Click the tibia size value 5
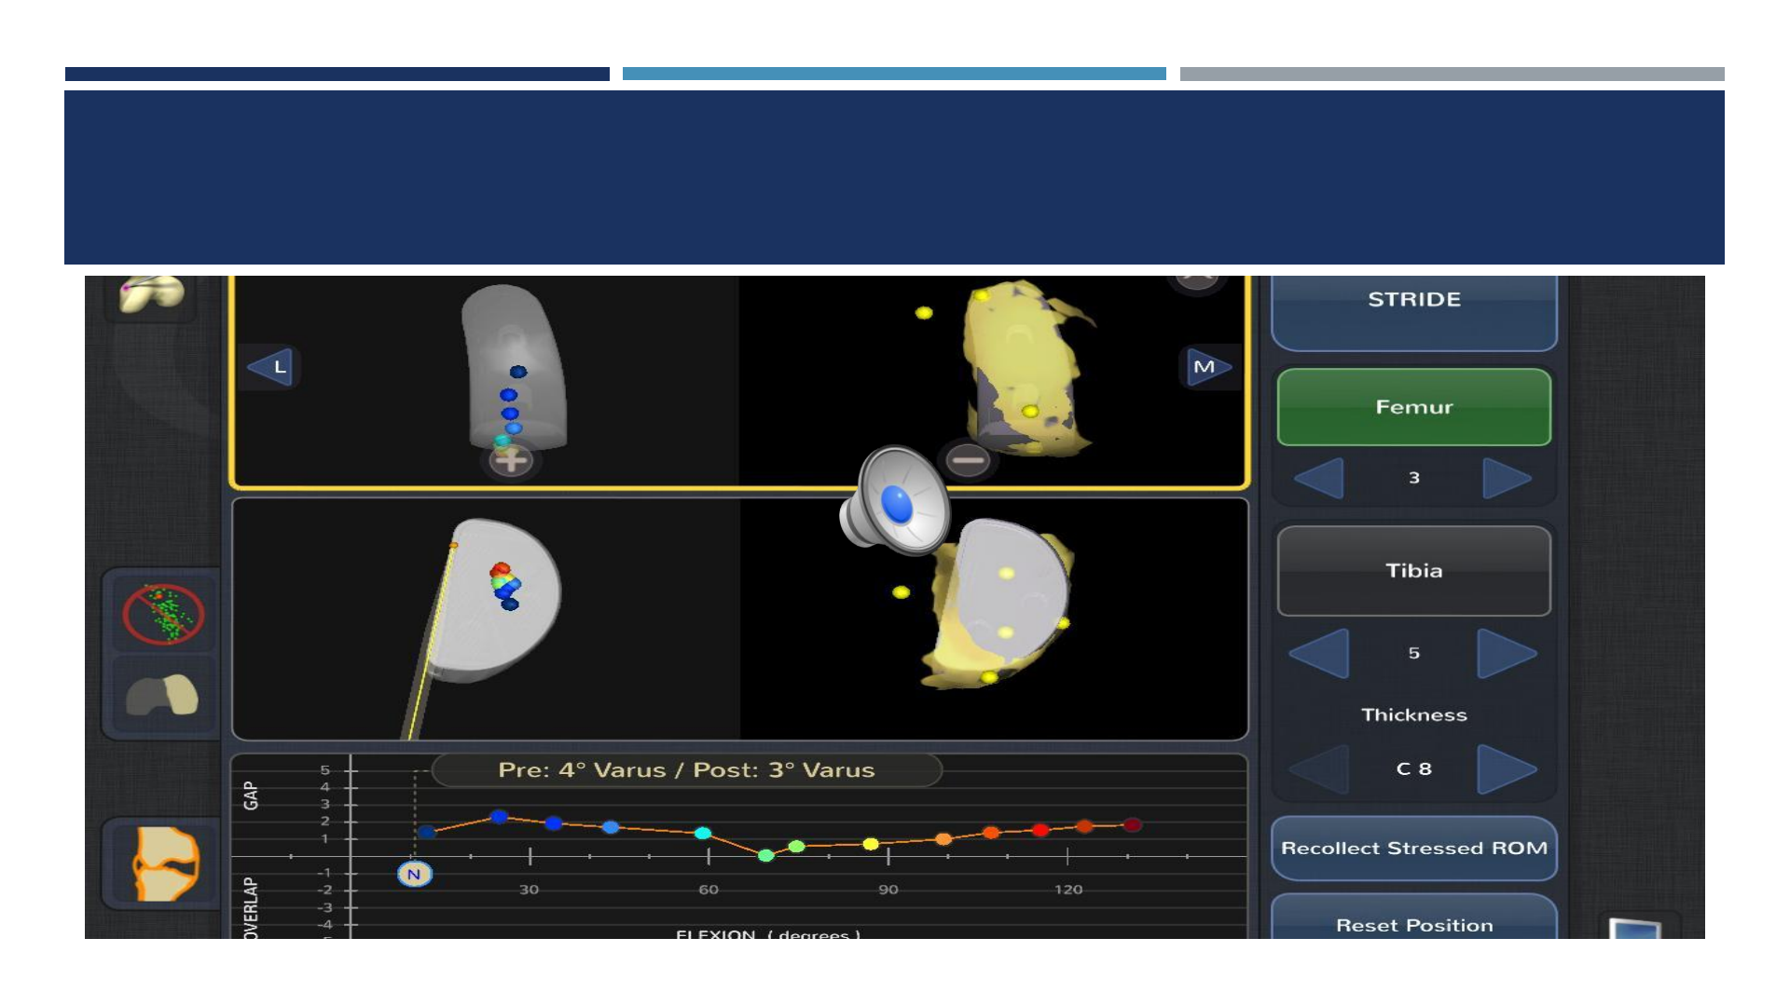The height and width of the screenshot is (1006, 1790). click(1413, 653)
